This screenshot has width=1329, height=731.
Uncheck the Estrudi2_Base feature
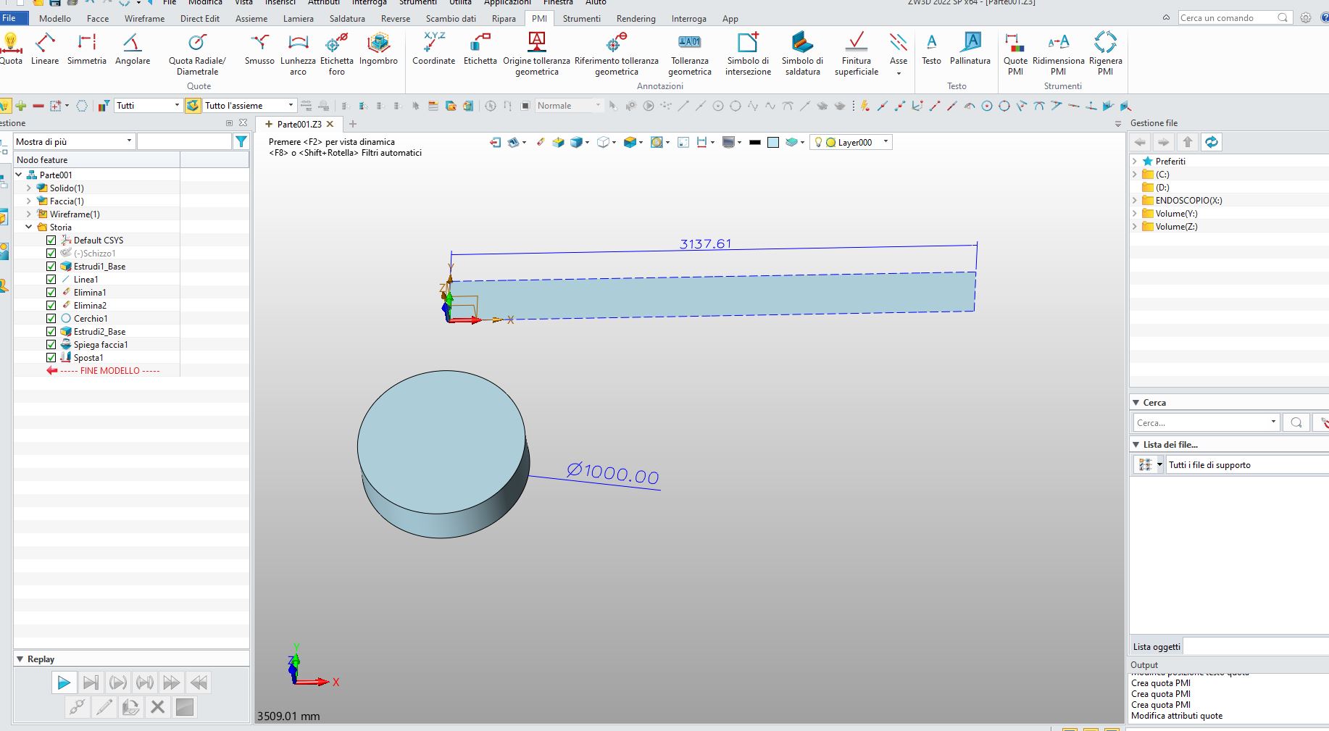point(51,332)
